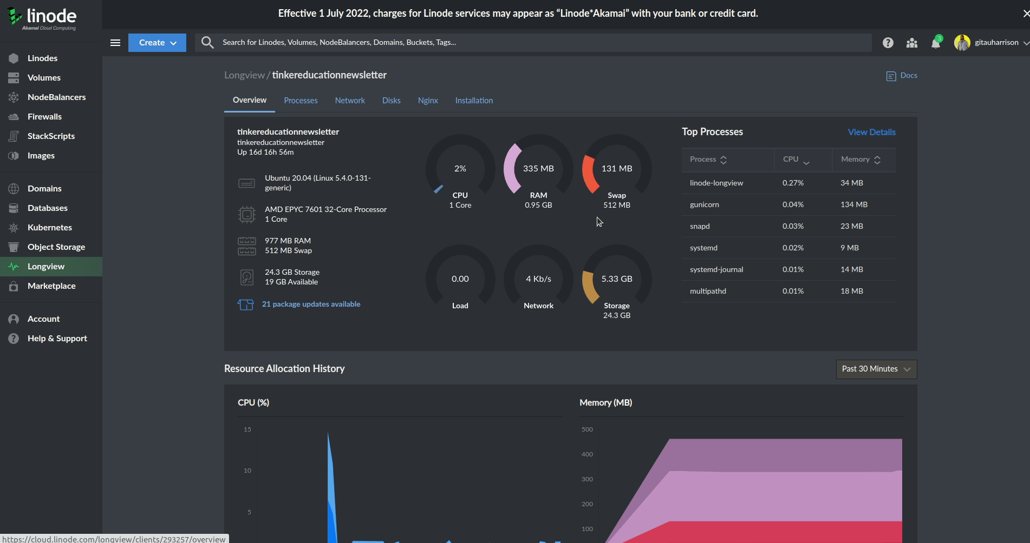This screenshot has height=543, width=1030.
Task: Switch to the Processes tab
Action: [x=301, y=101]
